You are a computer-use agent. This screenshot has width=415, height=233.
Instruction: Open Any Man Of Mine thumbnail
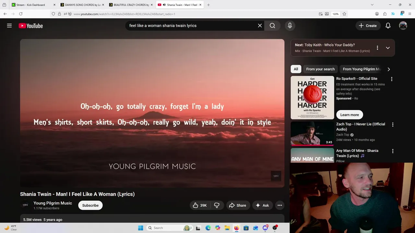coord(312,155)
